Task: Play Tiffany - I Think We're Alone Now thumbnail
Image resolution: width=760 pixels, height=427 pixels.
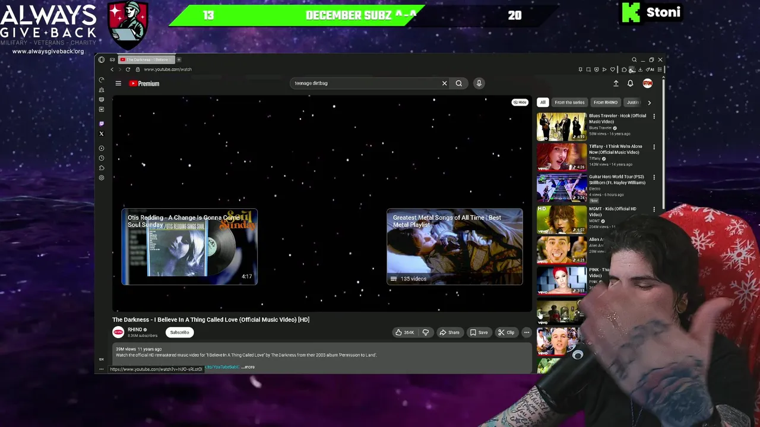Action: [562, 157]
